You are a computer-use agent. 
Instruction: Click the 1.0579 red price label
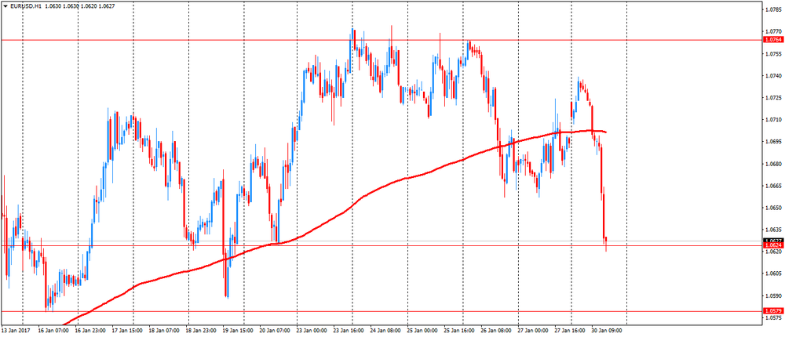(x=773, y=311)
